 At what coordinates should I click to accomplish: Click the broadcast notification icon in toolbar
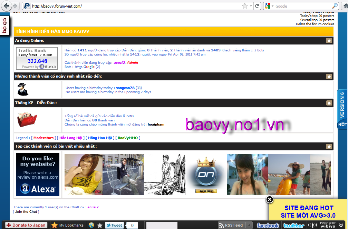pyautogui.click(x=312, y=226)
